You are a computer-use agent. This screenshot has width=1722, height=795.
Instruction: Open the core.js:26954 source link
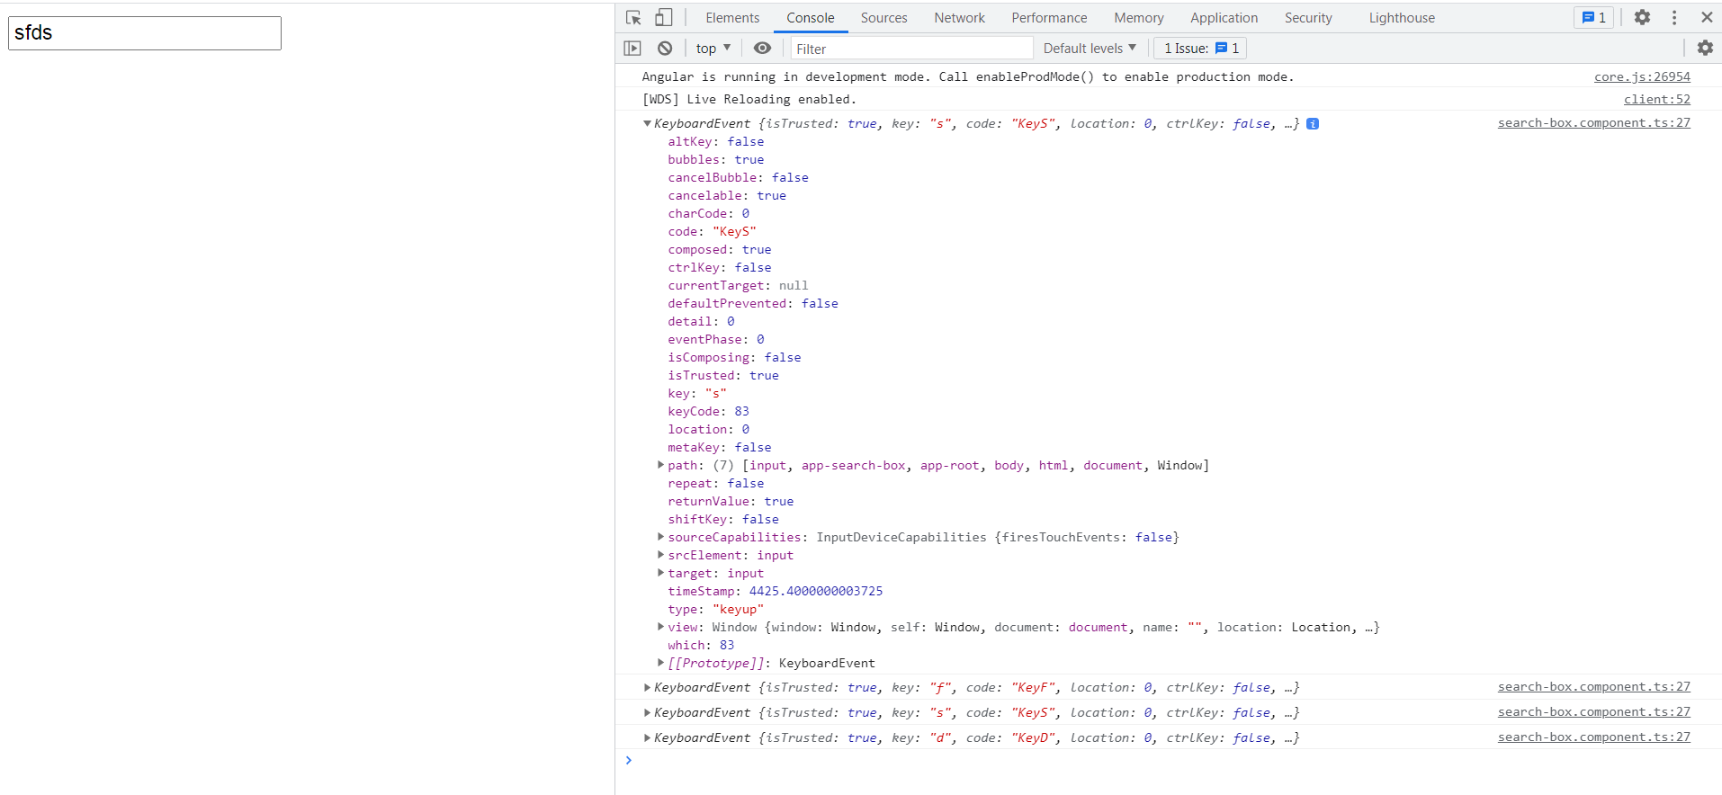[x=1642, y=77]
